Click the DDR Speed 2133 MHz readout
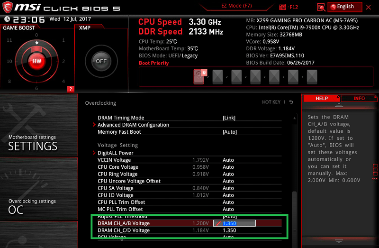Viewport: 379px width, 248px height. (x=180, y=31)
